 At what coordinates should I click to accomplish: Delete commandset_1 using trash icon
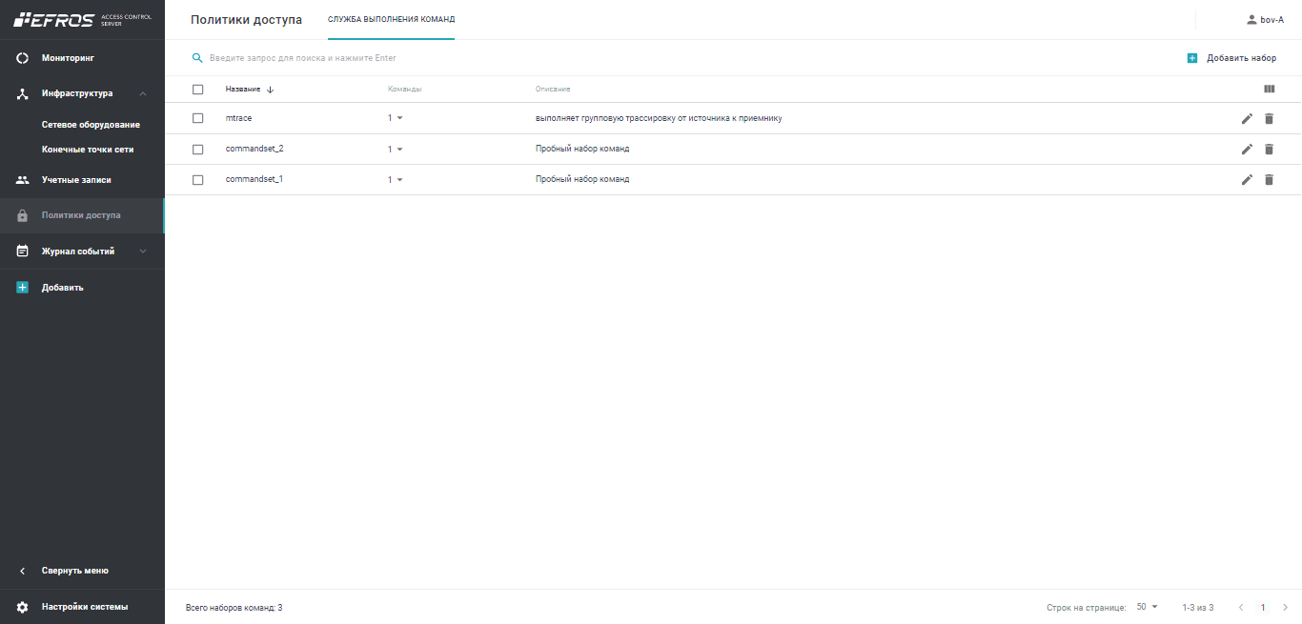click(x=1269, y=179)
